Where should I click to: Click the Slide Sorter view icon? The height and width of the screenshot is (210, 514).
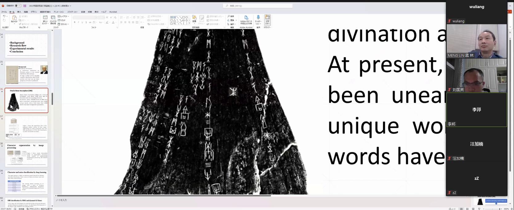click(x=467, y=208)
